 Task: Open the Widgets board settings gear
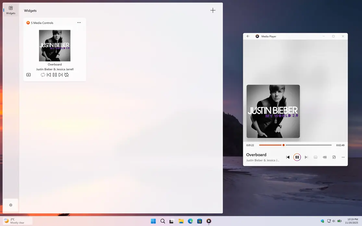(x=11, y=205)
